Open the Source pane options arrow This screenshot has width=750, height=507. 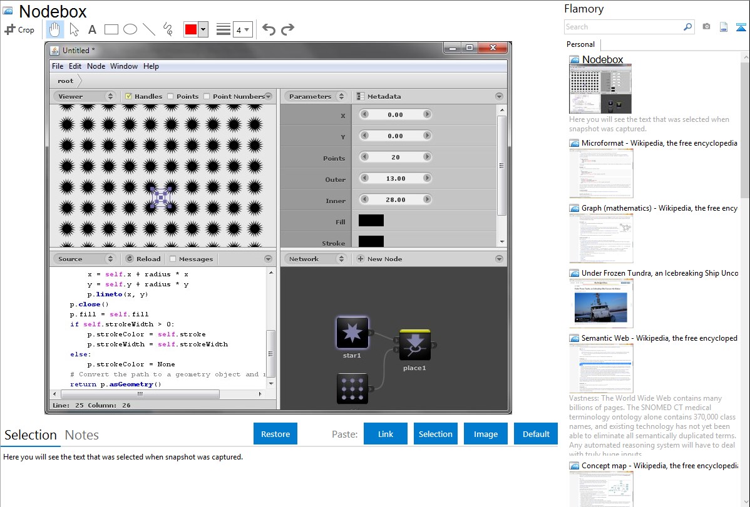click(x=269, y=259)
